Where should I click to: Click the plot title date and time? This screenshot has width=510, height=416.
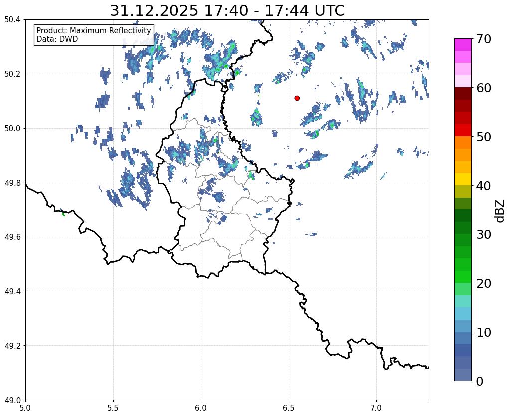coord(227,11)
